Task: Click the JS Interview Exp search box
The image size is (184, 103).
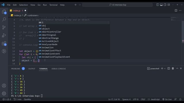Action: [x=118, y=5]
